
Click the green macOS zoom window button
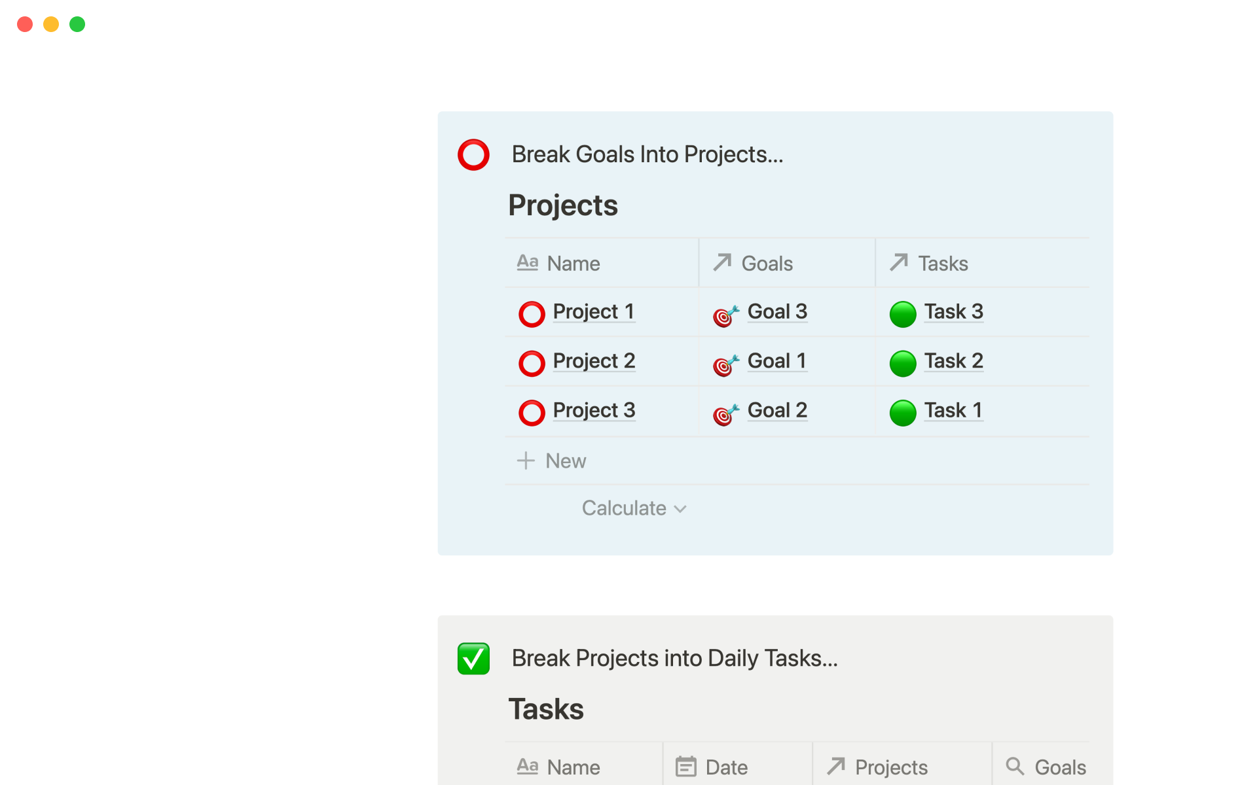click(x=77, y=24)
